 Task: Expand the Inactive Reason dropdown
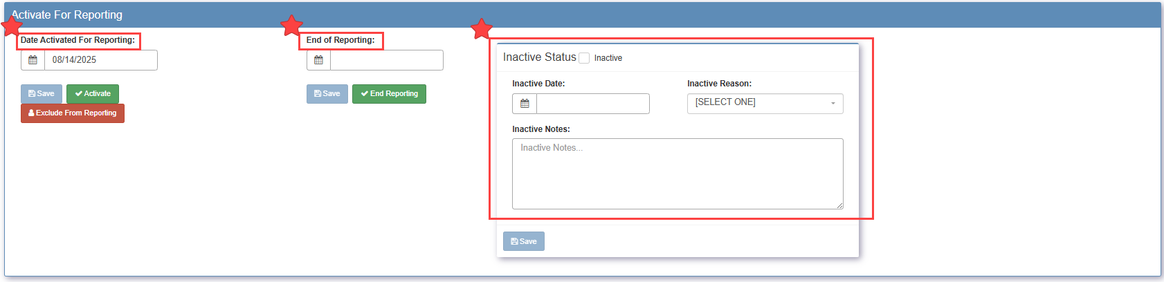(x=765, y=103)
